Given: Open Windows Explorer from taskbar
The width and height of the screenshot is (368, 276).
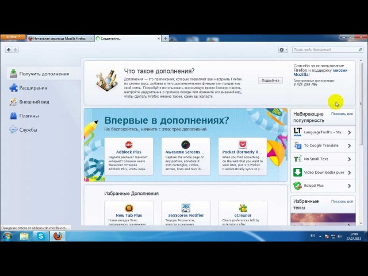Looking at the screenshot, I should pyautogui.click(x=24, y=236).
